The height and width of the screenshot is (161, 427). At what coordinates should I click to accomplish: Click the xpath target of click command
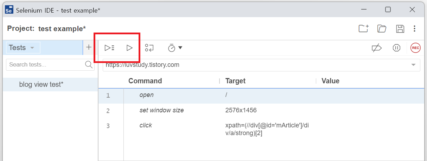pos(267,129)
